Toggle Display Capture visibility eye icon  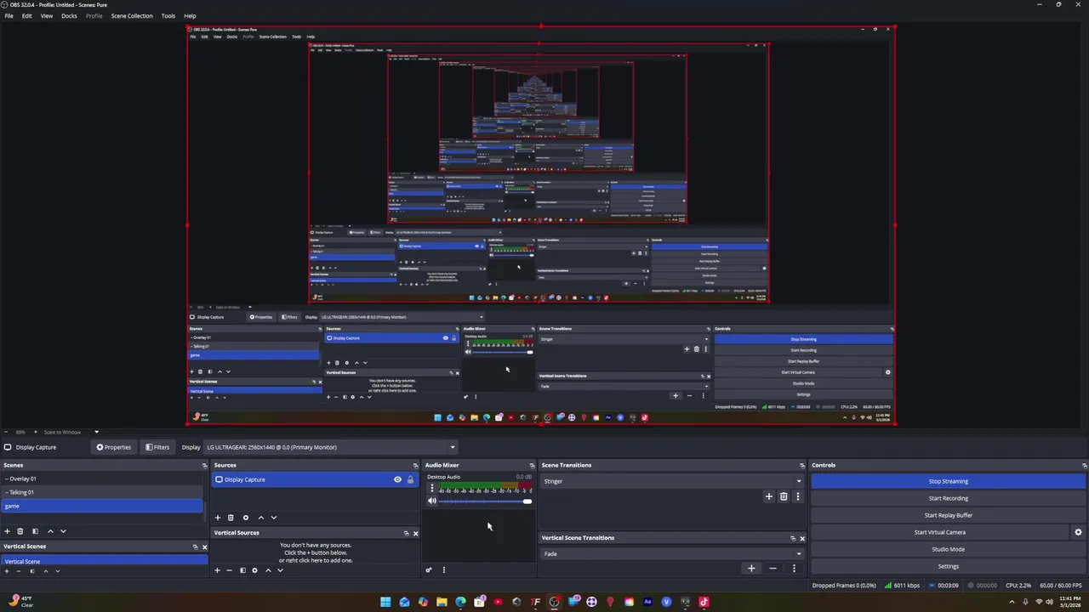[x=397, y=479]
